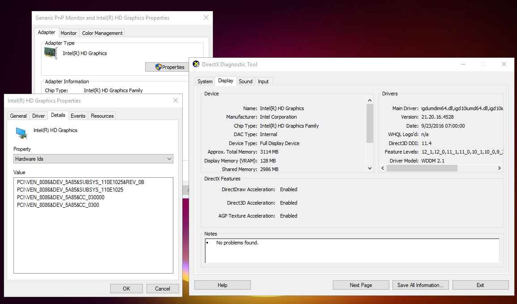Click the DirectX icon in the title bar

(x=195, y=64)
